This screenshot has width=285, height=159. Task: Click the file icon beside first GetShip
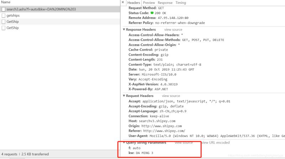tap(4, 22)
